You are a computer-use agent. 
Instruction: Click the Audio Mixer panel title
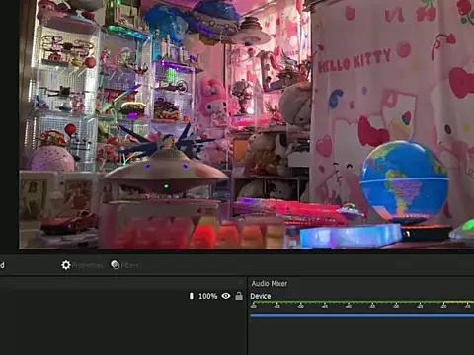(270, 283)
